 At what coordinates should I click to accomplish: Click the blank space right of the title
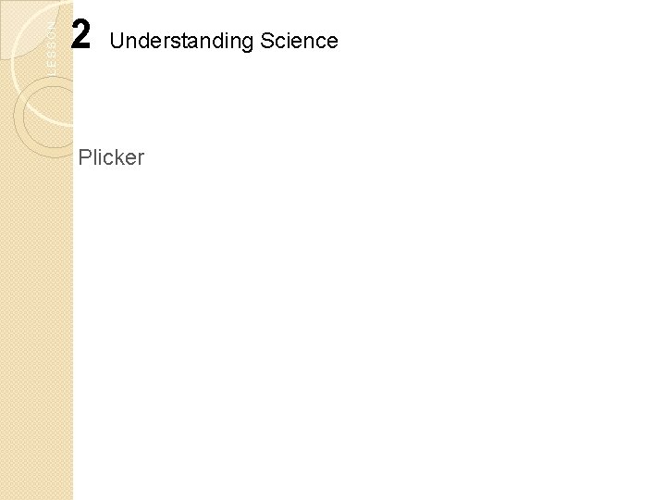tap(499, 41)
